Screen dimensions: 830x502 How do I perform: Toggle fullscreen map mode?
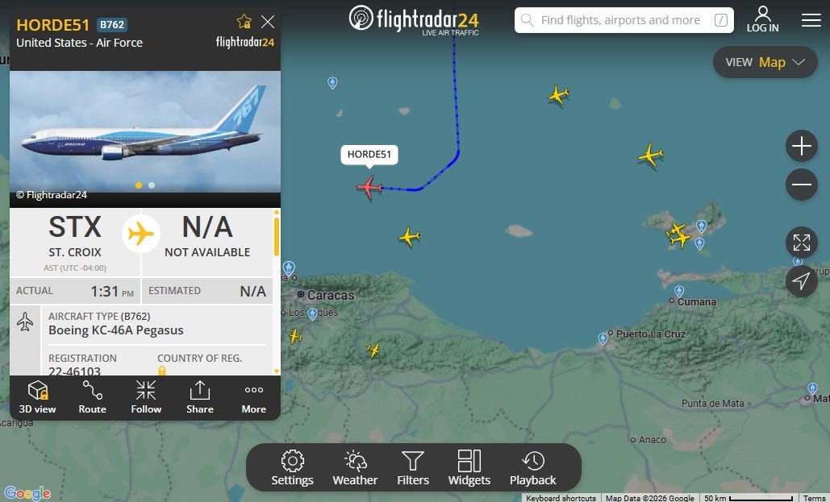tap(802, 243)
